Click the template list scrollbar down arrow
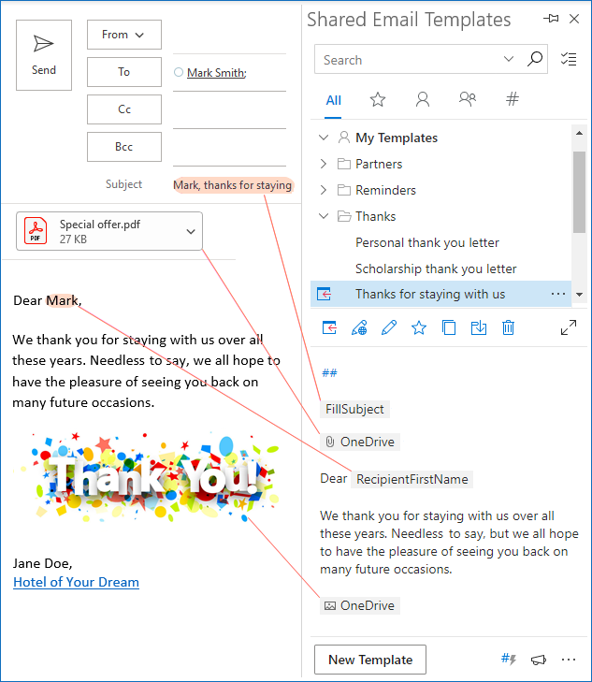This screenshot has width=592, height=682. [579, 295]
